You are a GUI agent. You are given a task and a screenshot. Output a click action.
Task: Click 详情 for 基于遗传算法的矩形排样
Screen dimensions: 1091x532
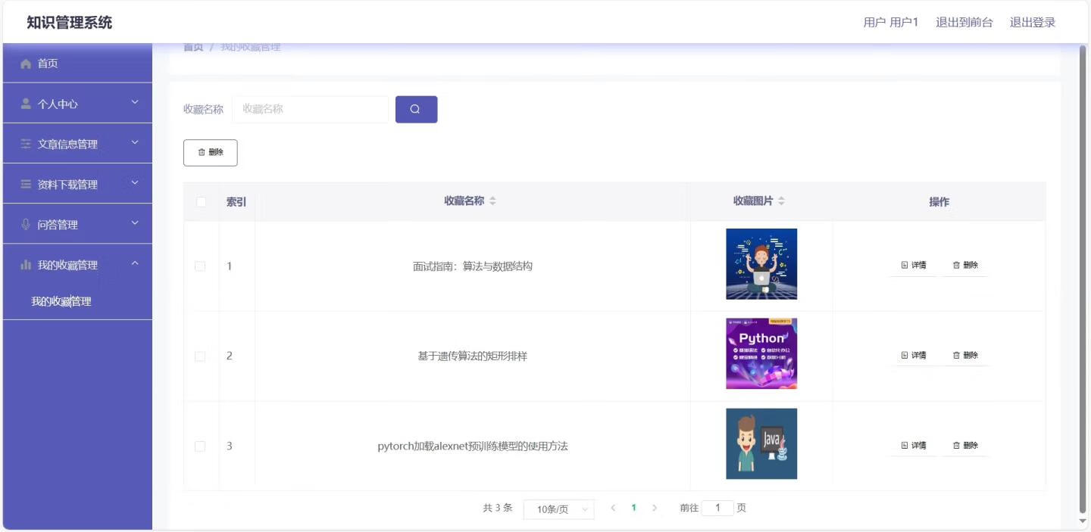(x=913, y=355)
